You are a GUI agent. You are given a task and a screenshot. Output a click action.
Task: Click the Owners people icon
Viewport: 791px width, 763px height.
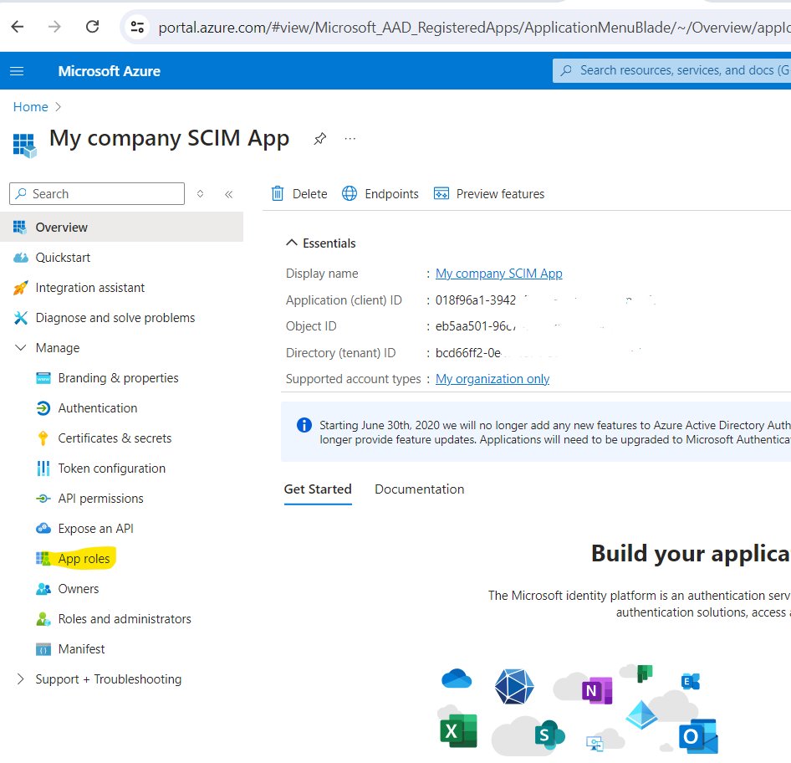43,589
